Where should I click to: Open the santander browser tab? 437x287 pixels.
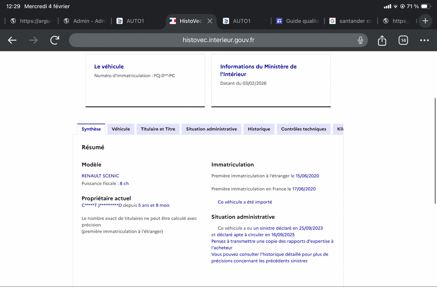(350, 21)
